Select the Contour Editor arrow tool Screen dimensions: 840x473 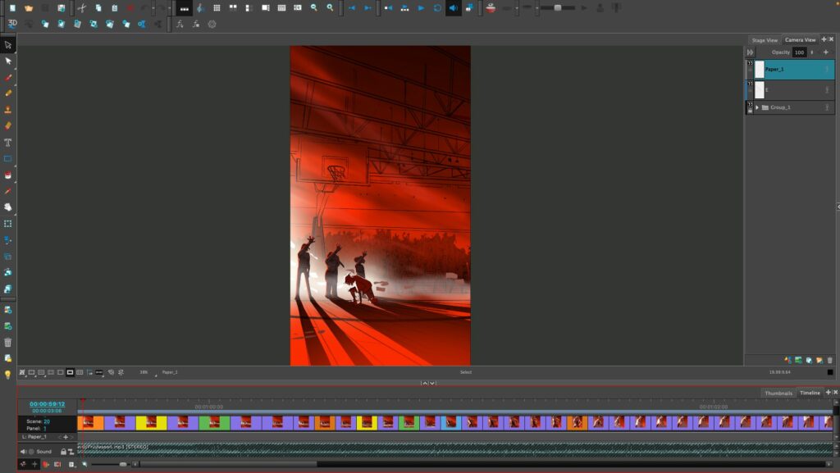(8, 61)
